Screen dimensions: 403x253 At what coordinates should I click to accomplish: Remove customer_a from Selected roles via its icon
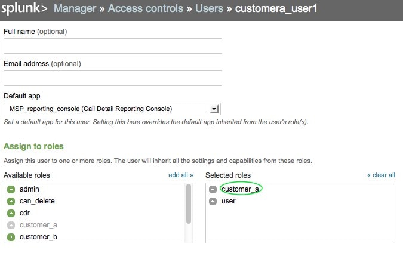pyautogui.click(x=213, y=189)
